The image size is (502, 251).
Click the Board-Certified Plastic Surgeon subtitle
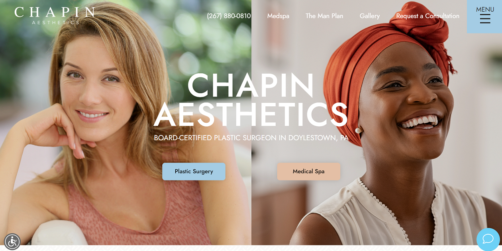251,138
